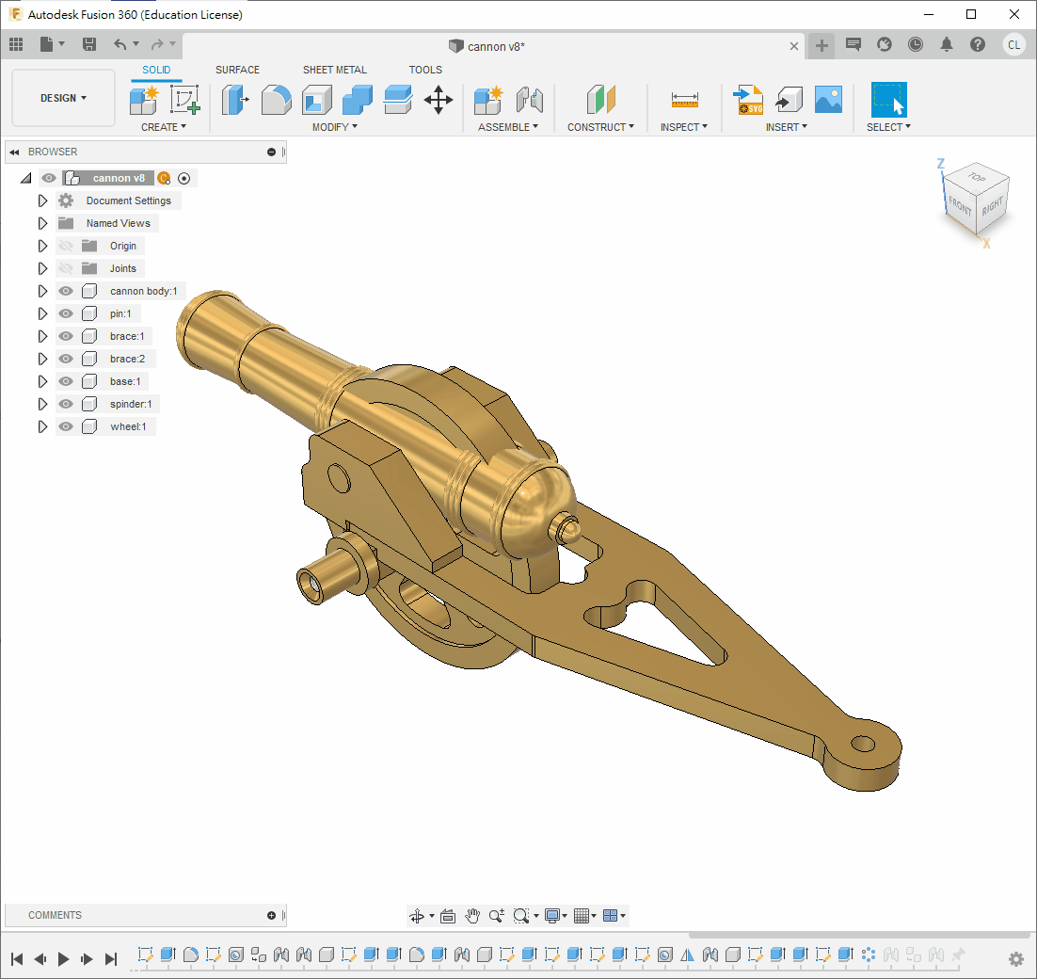Toggle visibility of wheel:1
1037x979 pixels.
click(66, 426)
